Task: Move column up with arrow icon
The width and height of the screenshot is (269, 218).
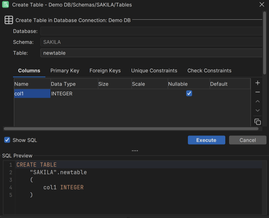Action: pyautogui.click(x=258, y=101)
